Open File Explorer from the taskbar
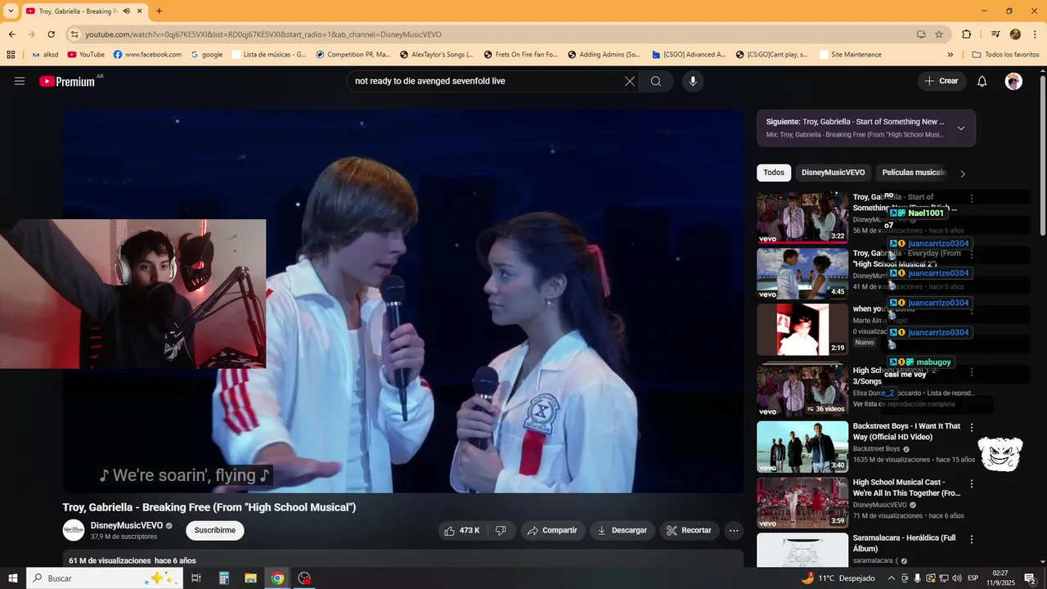1047x589 pixels. click(x=250, y=578)
